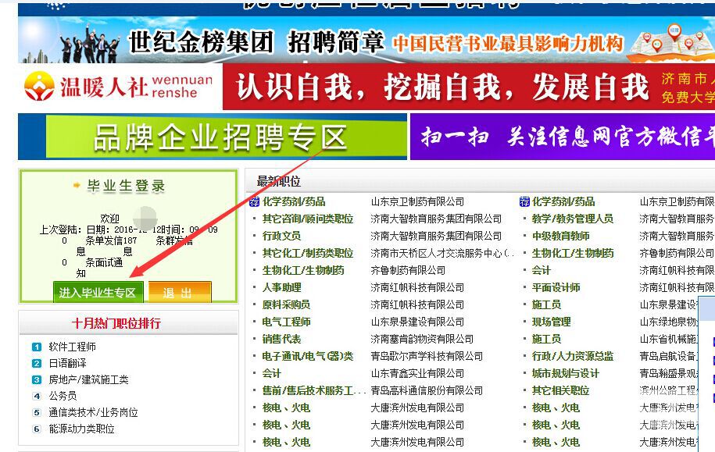The image size is (715, 452).
Task: Select the 最新职位 section tab
Action: point(278,181)
